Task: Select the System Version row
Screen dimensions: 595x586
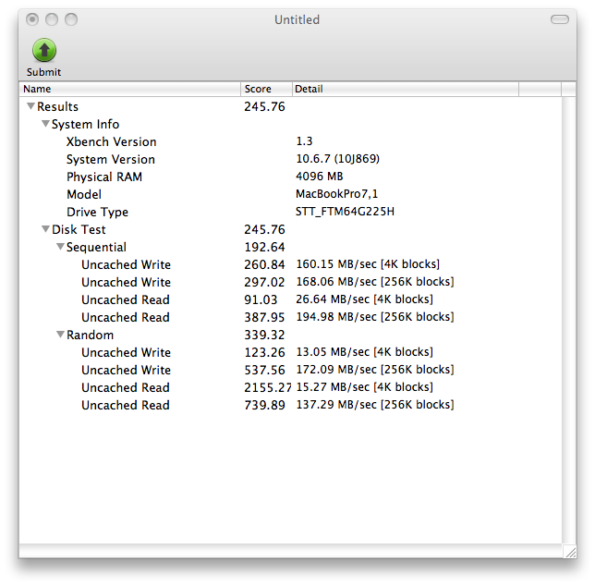Action: [x=290, y=159]
